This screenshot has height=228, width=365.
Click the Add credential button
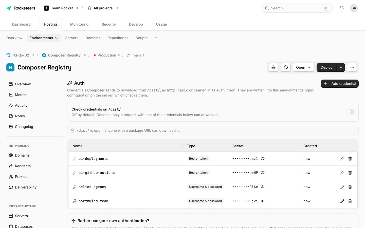point(340,84)
